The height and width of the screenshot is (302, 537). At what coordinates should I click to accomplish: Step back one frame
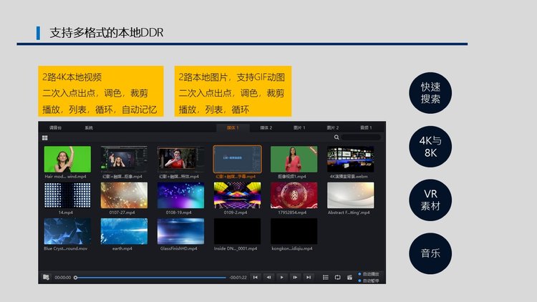(x=268, y=277)
